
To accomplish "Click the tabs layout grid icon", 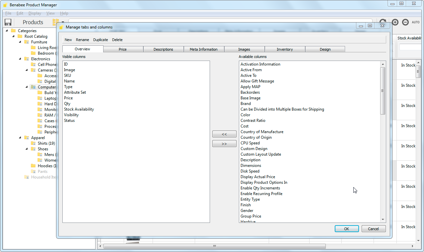I will (55, 22).
